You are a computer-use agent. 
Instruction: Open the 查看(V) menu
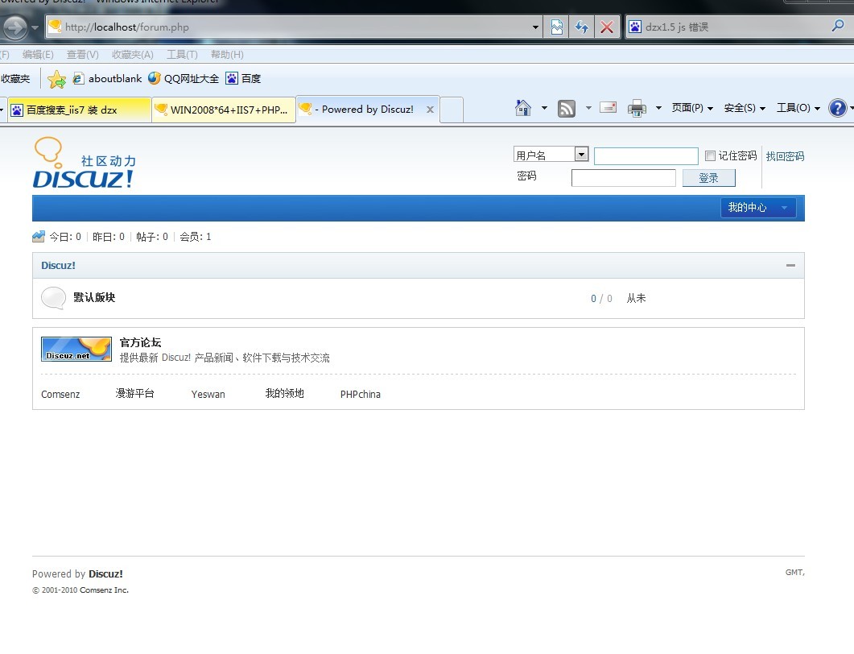pos(82,55)
